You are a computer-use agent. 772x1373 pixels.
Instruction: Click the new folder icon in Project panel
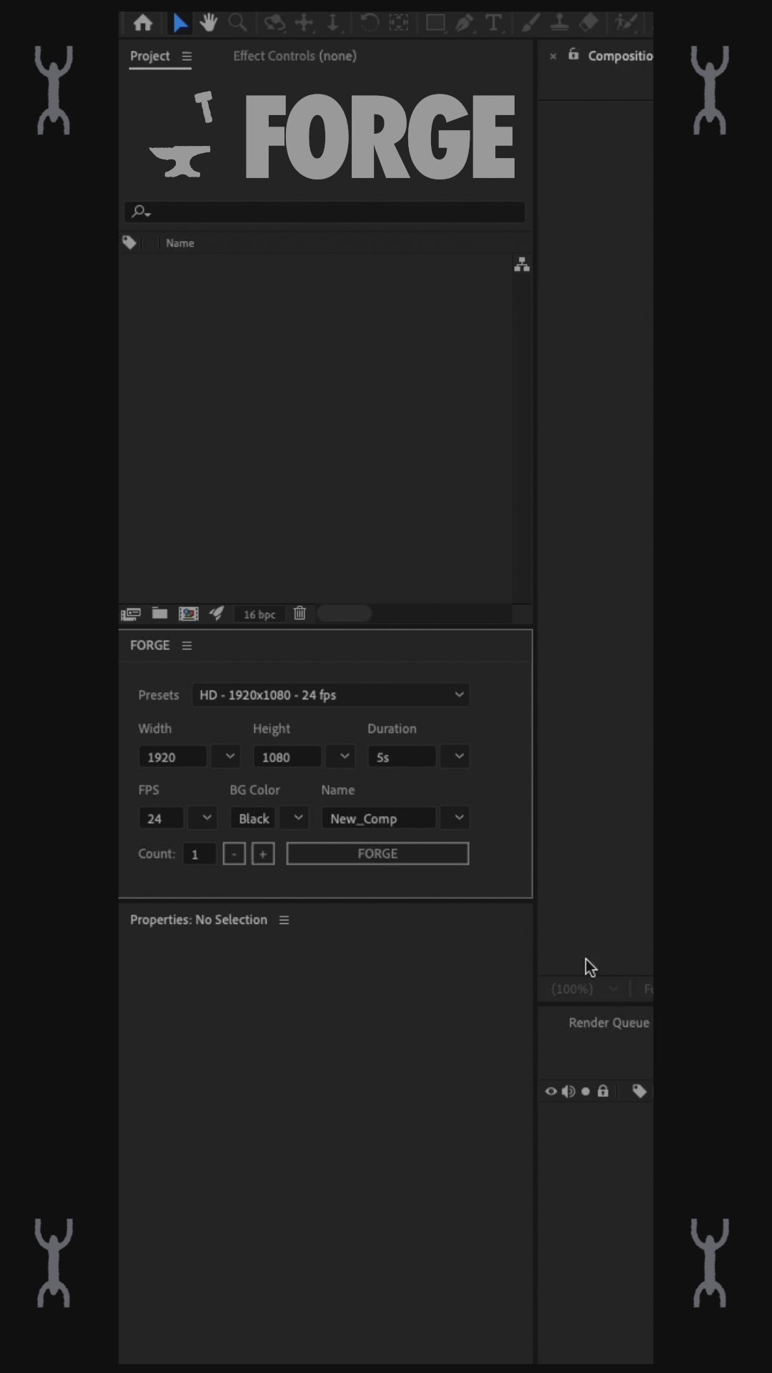pyautogui.click(x=159, y=614)
